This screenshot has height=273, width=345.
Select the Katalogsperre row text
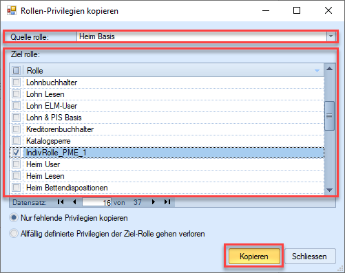pos(48,141)
